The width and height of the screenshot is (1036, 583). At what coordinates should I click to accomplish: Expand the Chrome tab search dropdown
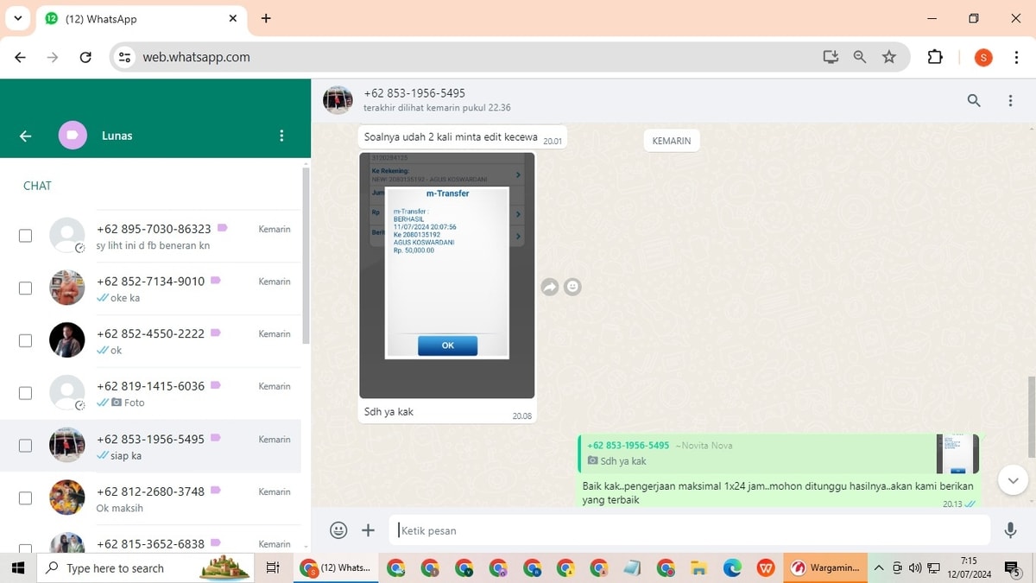point(17,18)
